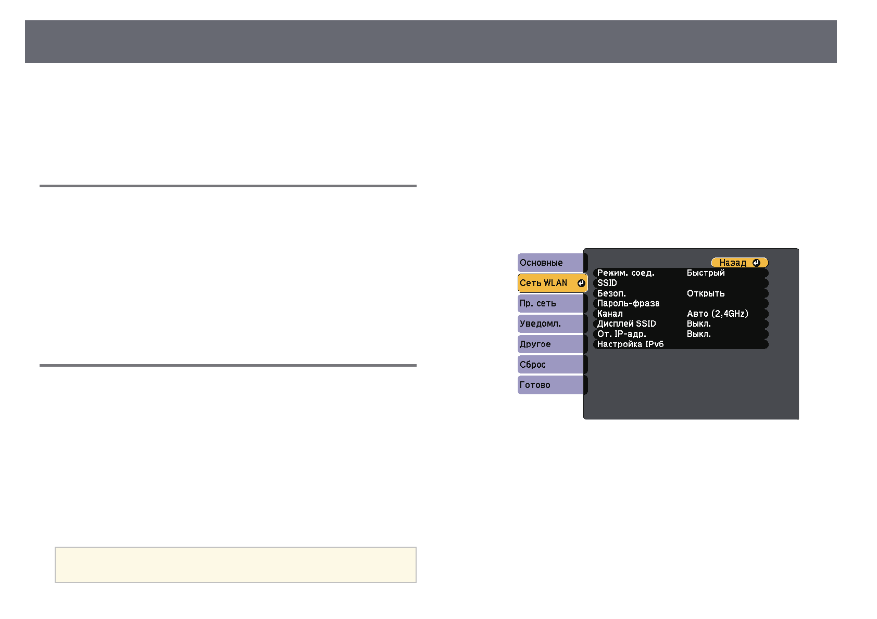The height and width of the screenshot is (619, 877).
Task: Click the Быстрый connection mode value
Action: pos(706,273)
